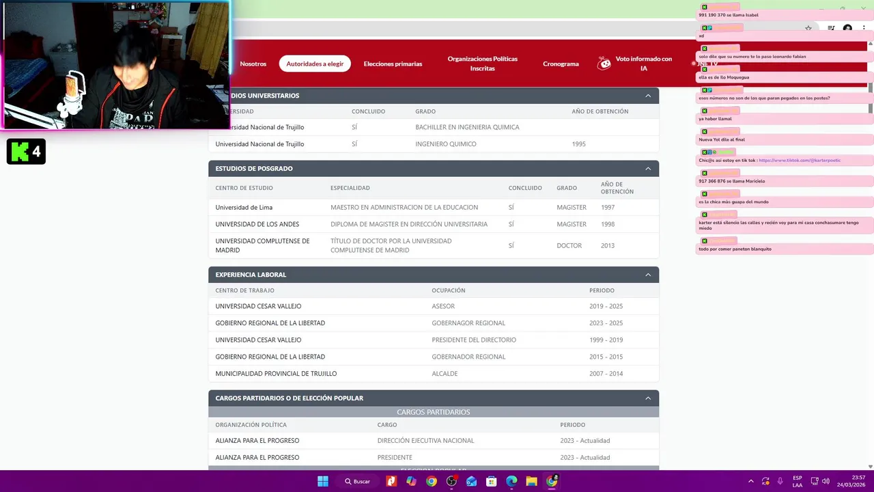
Task: Click the page vertical scrollbar
Action: (x=870, y=99)
